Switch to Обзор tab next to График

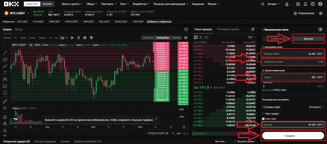(19, 30)
